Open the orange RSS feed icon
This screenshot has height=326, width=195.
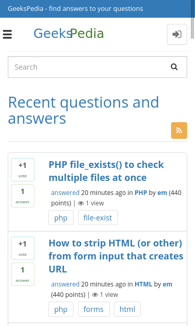point(179,131)
